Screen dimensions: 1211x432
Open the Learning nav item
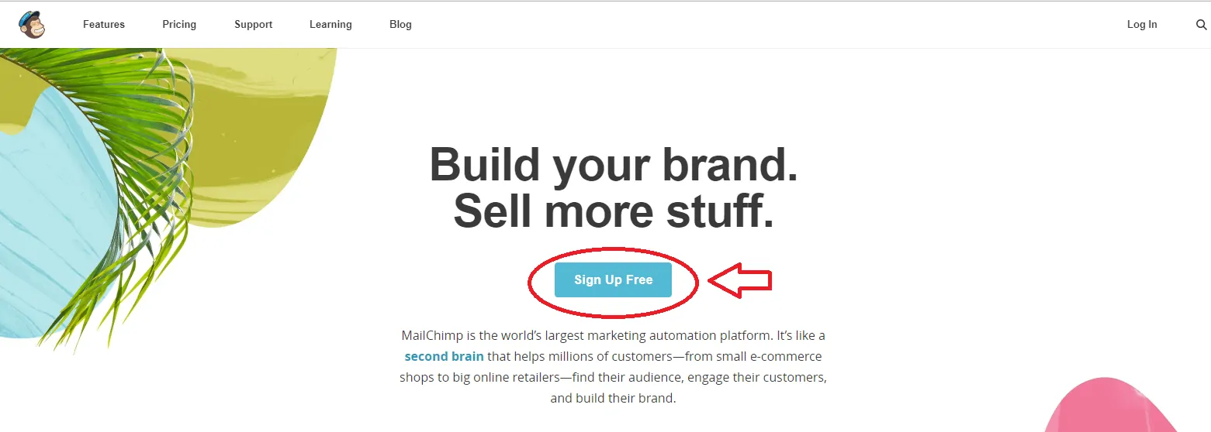coord(330,25)
